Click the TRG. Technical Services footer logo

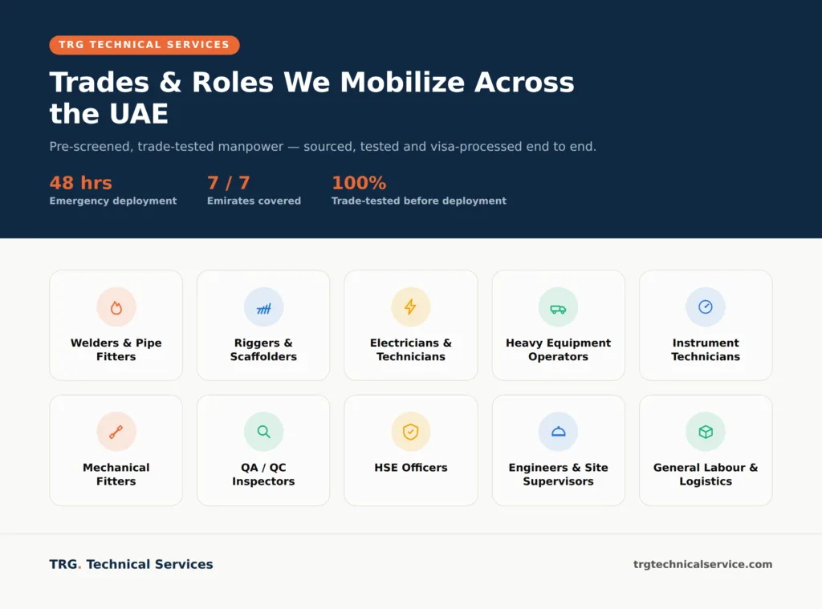tap(131, 564)
